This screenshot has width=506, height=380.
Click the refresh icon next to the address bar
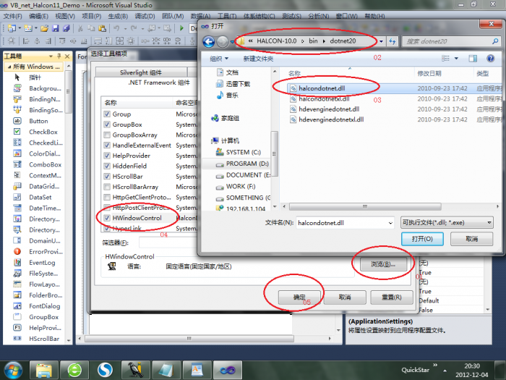click(x=392, y=41)
